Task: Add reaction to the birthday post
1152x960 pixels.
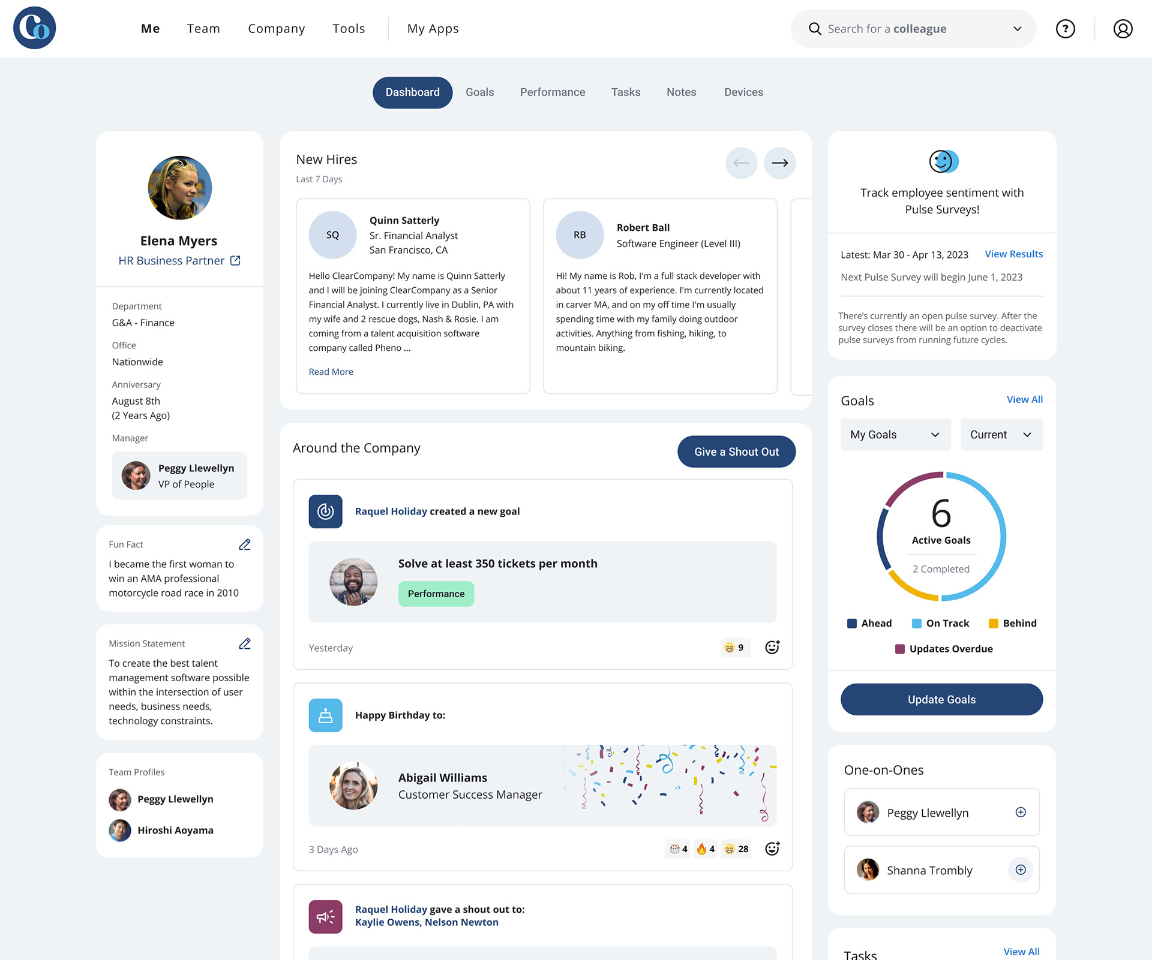Action: pos(772,848)
